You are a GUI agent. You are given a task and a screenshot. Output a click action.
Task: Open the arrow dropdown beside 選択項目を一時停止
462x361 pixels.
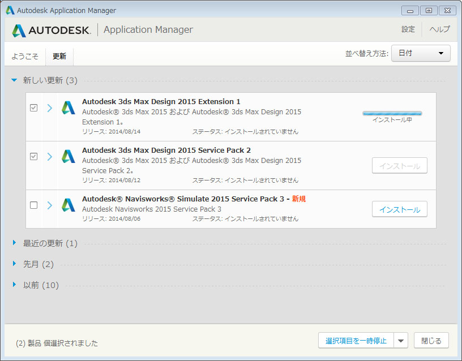click(x=401, y=341)
